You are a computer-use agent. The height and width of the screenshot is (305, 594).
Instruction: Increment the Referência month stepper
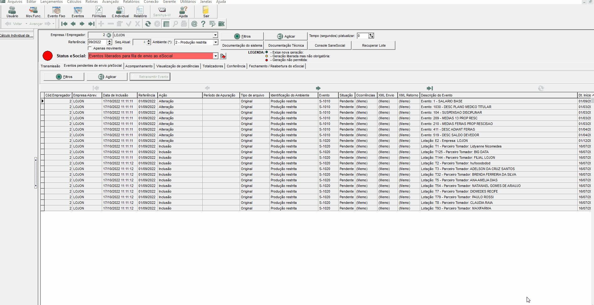[109, 41]
